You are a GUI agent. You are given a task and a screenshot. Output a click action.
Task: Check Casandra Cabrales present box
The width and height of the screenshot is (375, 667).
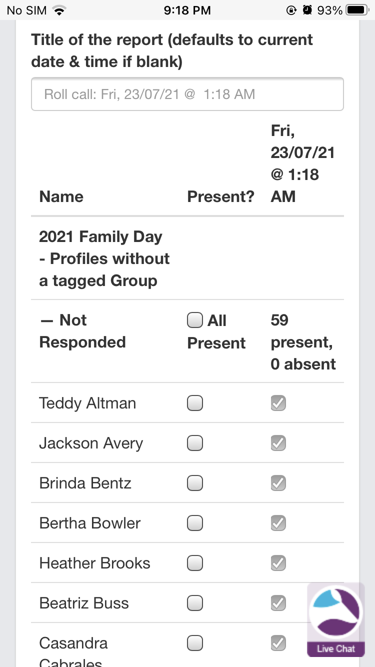click(195, 642)
